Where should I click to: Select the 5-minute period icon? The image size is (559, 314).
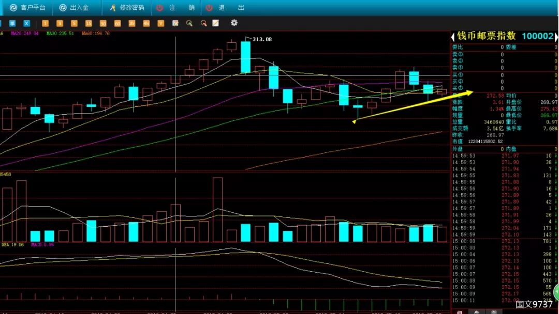coord(74,23)
